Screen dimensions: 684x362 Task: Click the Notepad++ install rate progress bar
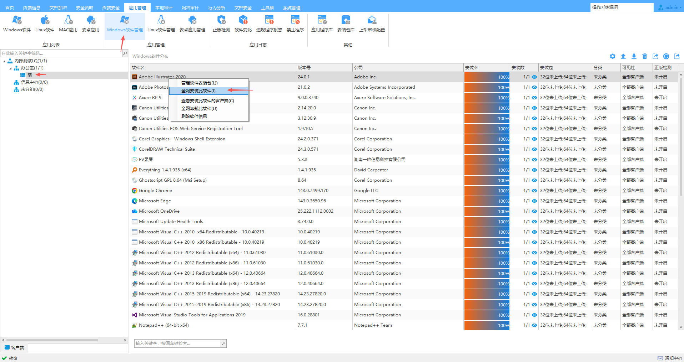pyautogui.click(x=487, y=325)
